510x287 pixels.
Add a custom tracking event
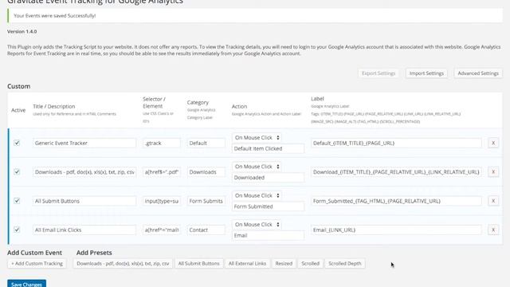(x=37, y=264)
